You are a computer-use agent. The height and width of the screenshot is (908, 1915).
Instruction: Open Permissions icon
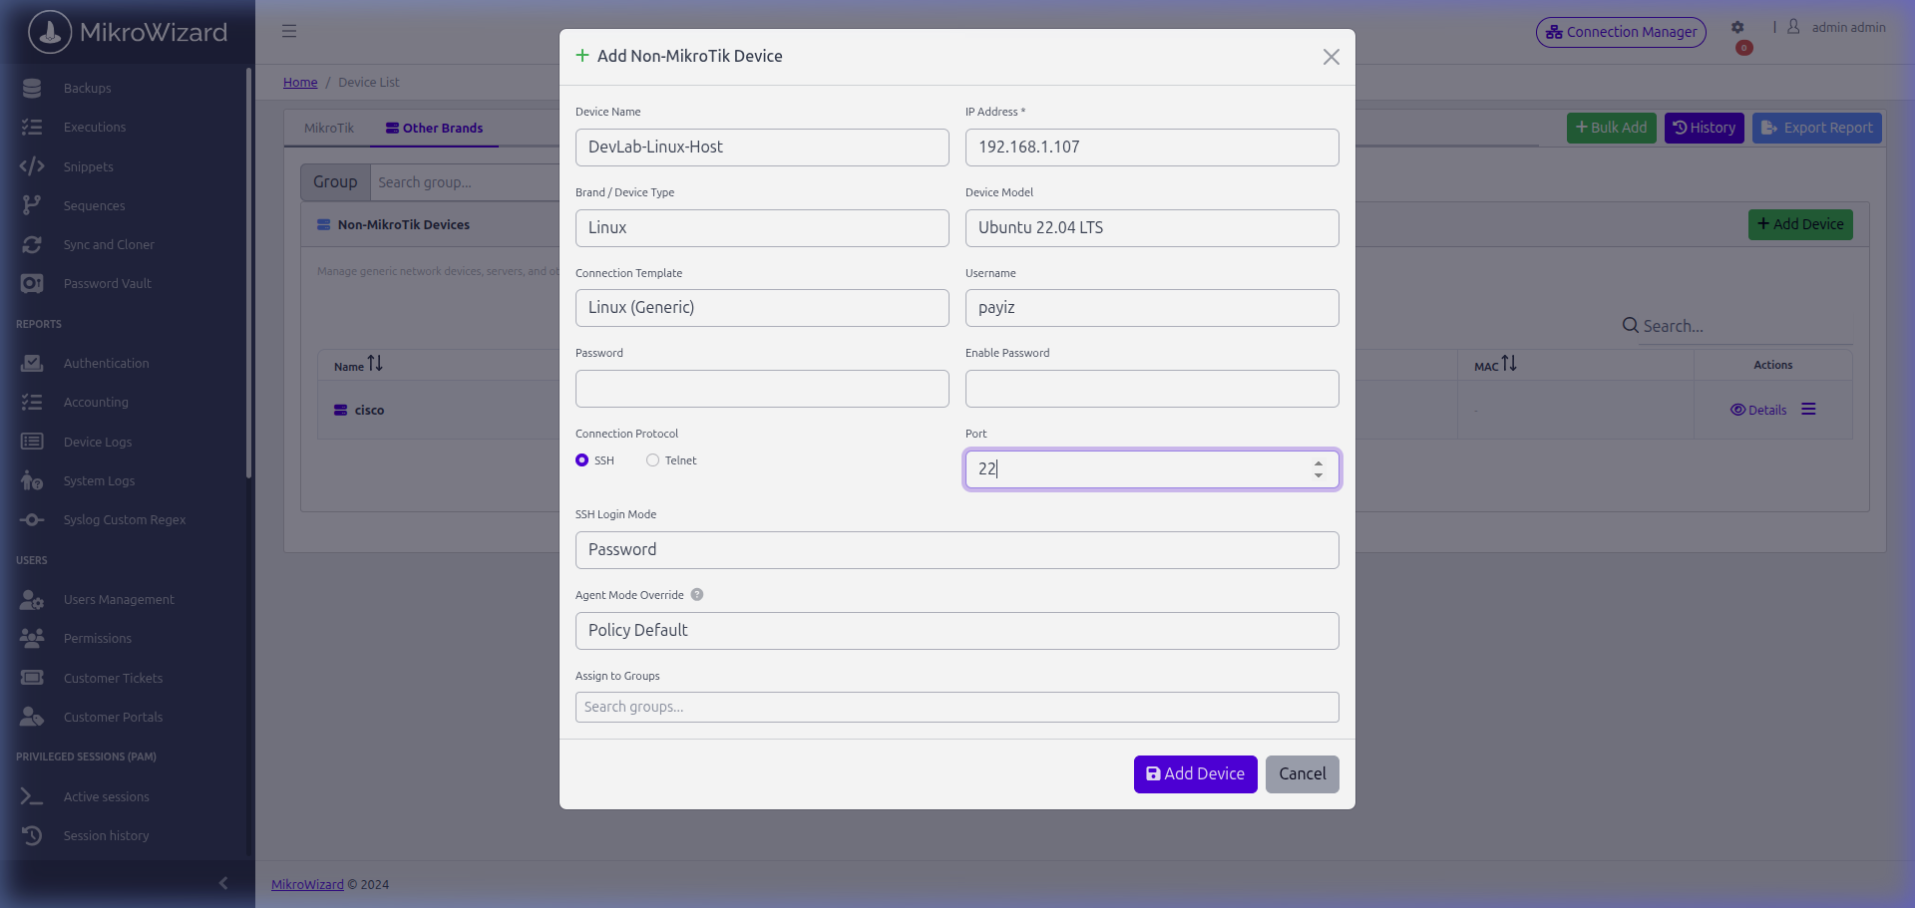32,638
